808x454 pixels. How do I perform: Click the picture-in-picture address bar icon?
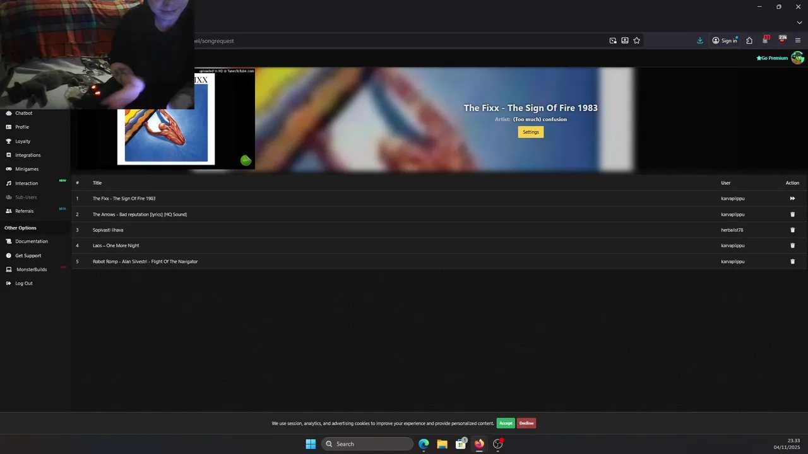[x=613, y=40]
